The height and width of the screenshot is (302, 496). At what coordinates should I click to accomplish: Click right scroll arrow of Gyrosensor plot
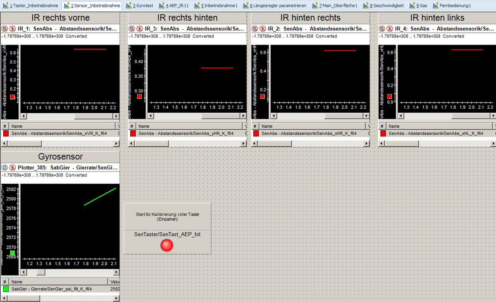(x=117, y=272)
